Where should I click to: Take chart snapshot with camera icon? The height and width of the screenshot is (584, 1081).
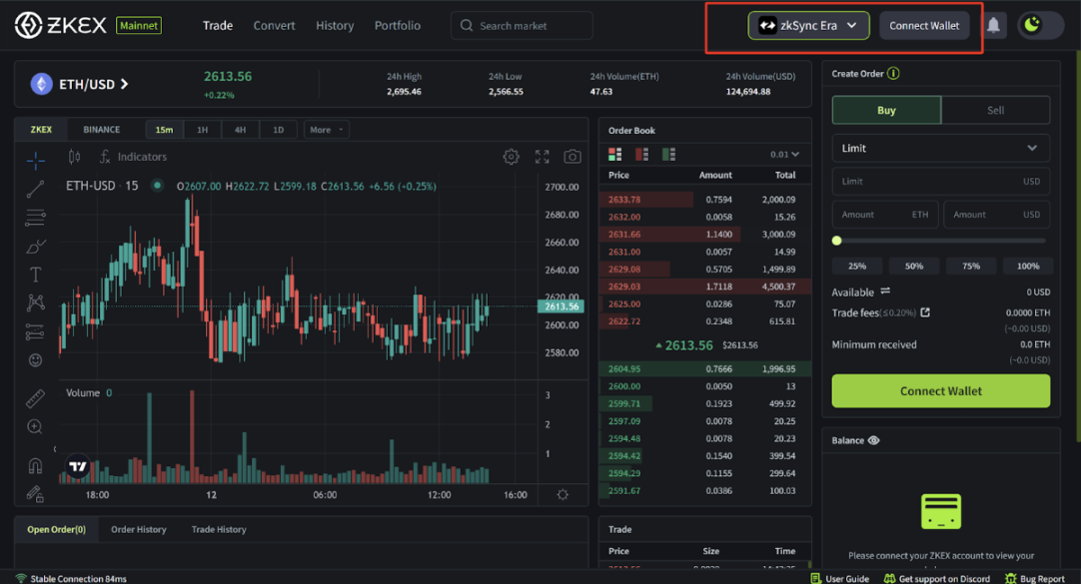tap(572, 157)
